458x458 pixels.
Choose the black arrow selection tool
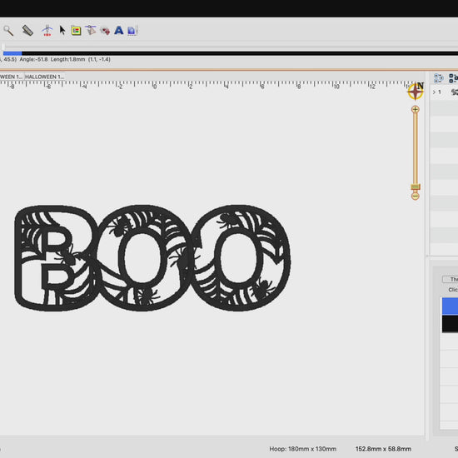tap(62, 30)
